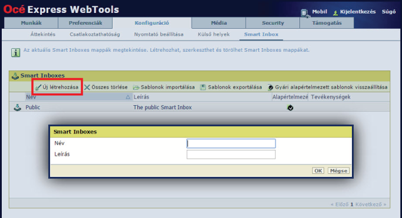Click the Mobil device icon in header
402x218 pixels.
pos(305,13)
